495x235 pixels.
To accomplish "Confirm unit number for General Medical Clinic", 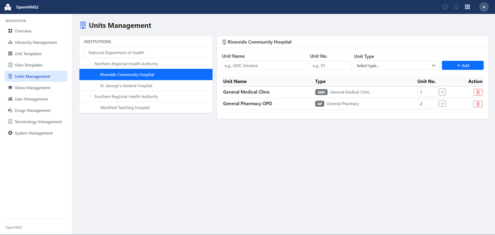I will 442,92.
